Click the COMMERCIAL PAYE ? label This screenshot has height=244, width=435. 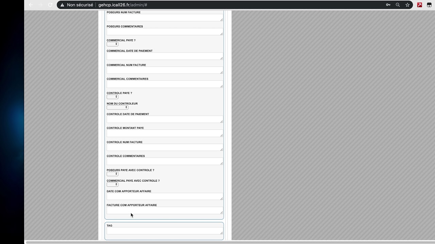[121, 40]
